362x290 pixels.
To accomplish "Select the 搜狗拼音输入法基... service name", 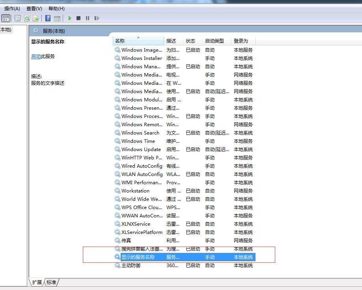I will point(142,249).
